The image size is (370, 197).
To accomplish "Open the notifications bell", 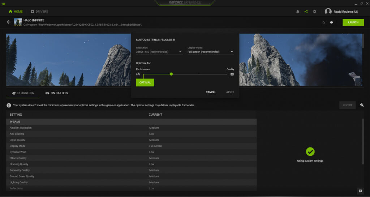I will pos(298,12).
